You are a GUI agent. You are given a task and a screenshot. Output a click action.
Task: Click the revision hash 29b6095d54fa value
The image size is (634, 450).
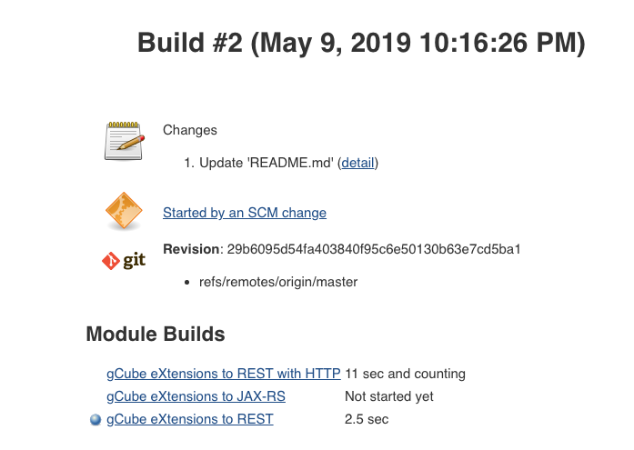click(x=373, y=249)
